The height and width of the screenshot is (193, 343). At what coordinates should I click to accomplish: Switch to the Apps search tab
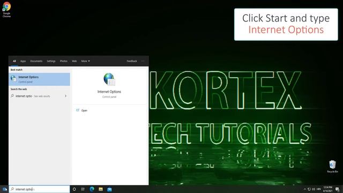(x=23, y=61)
